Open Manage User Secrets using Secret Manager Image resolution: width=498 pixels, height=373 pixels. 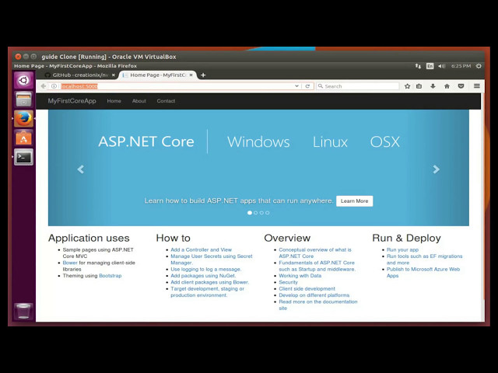212,260
